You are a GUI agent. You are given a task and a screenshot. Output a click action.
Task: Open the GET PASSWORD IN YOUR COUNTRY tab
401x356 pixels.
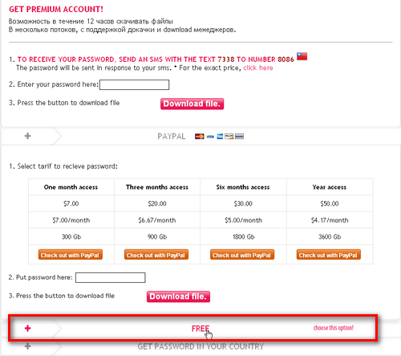pyautogui.click(x=200, y=346)
